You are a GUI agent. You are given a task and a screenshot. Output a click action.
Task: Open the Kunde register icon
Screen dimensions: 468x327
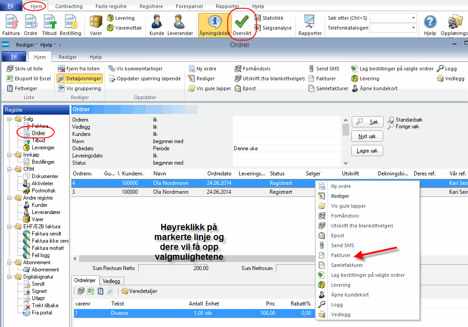pyautogui.click(x=157, y=25)
